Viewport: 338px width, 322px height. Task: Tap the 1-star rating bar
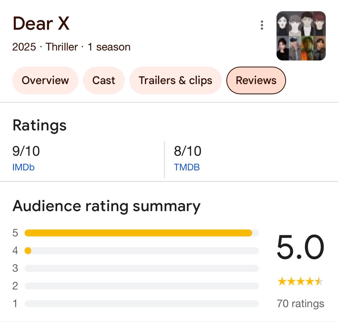(141, 303)
